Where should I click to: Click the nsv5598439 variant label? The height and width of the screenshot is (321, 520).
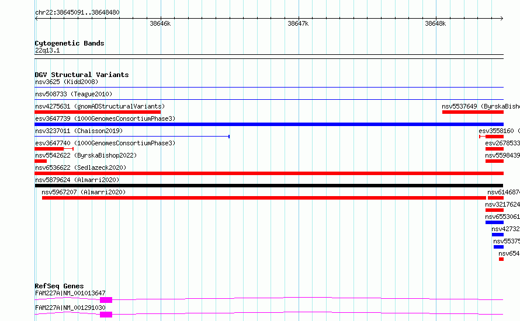502,155
